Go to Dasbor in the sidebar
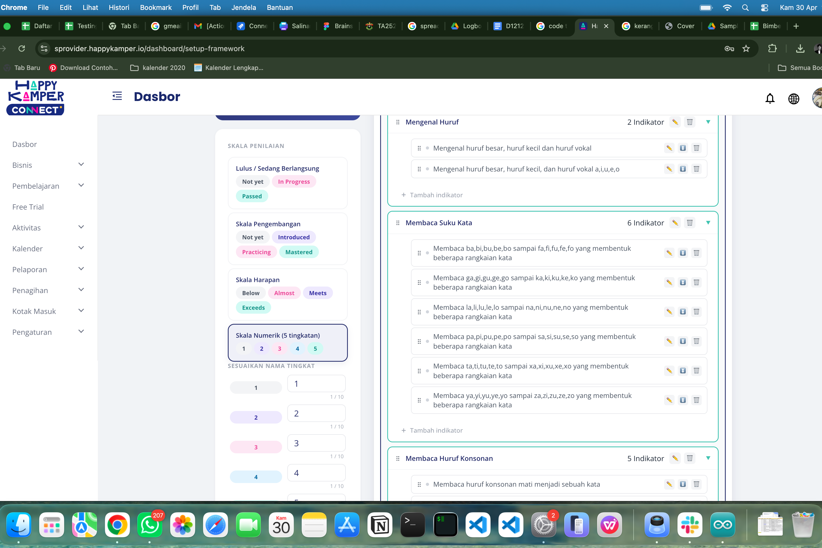The width and height of the screenshot is (822, 548). point(25,144)
